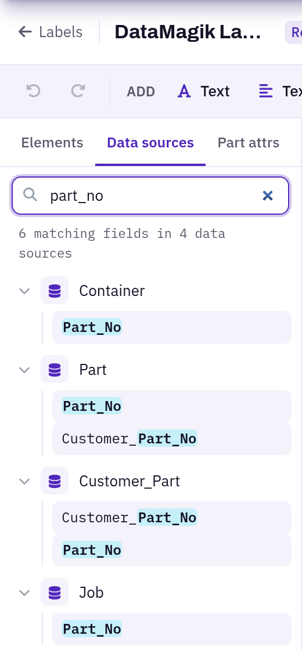Click the Customer_Part database icon
The width and height of the screenshot is (302, 650).
(x=55, y=481)
